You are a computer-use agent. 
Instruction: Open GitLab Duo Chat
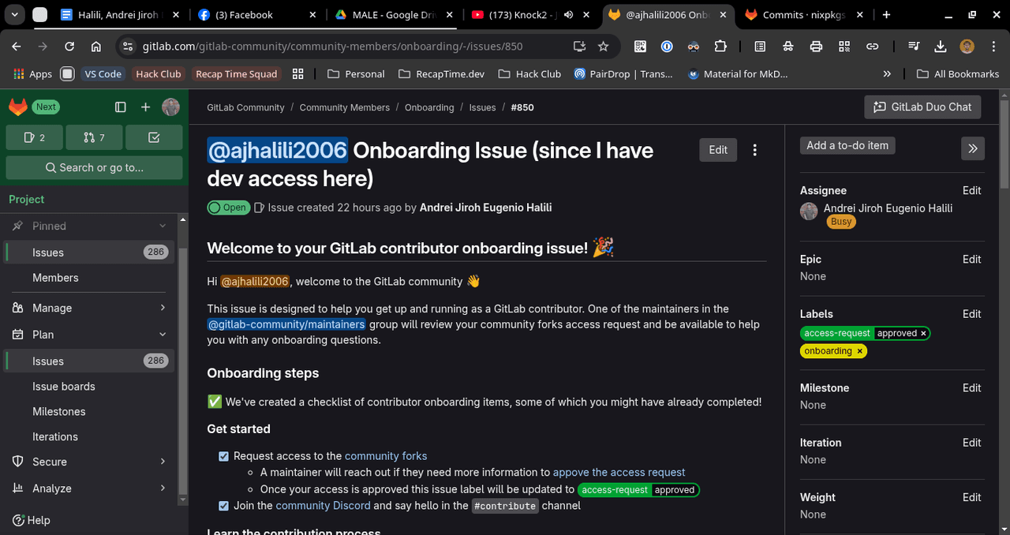[x=922, y=107]
